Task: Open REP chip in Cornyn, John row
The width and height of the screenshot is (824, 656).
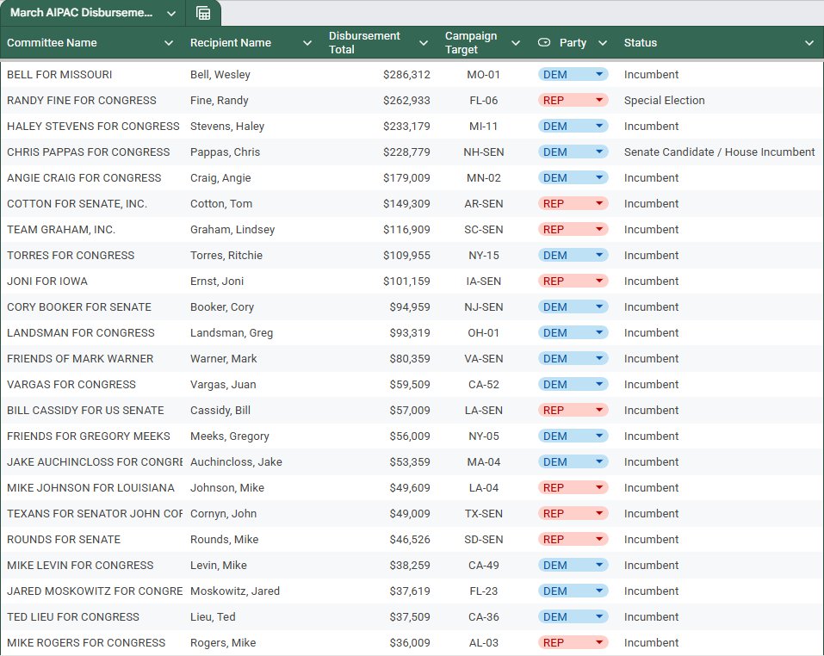Action: pos(573,513)
